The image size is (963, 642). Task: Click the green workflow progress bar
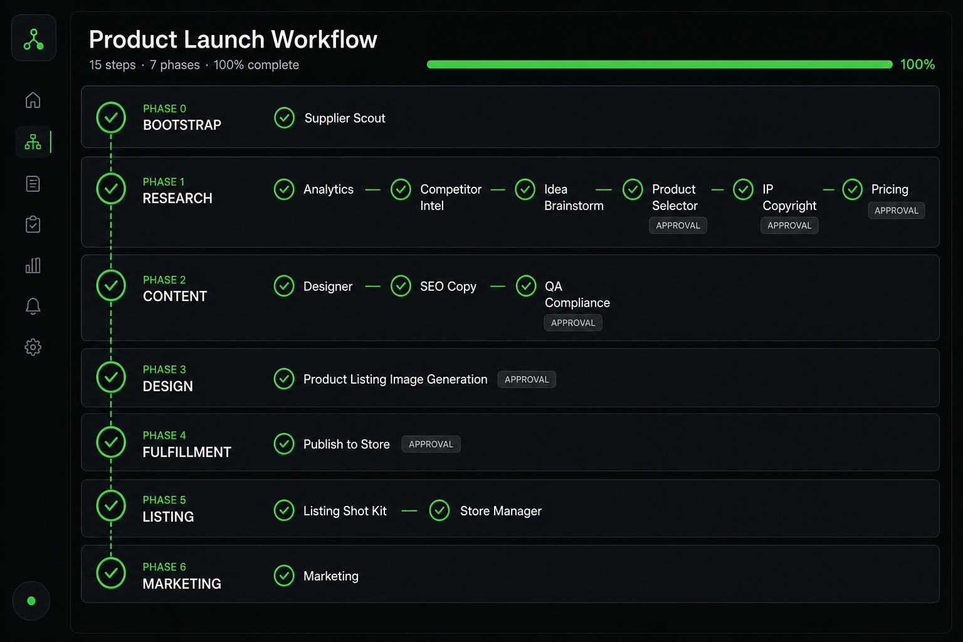pyautogui.click(x=660, y=65)
